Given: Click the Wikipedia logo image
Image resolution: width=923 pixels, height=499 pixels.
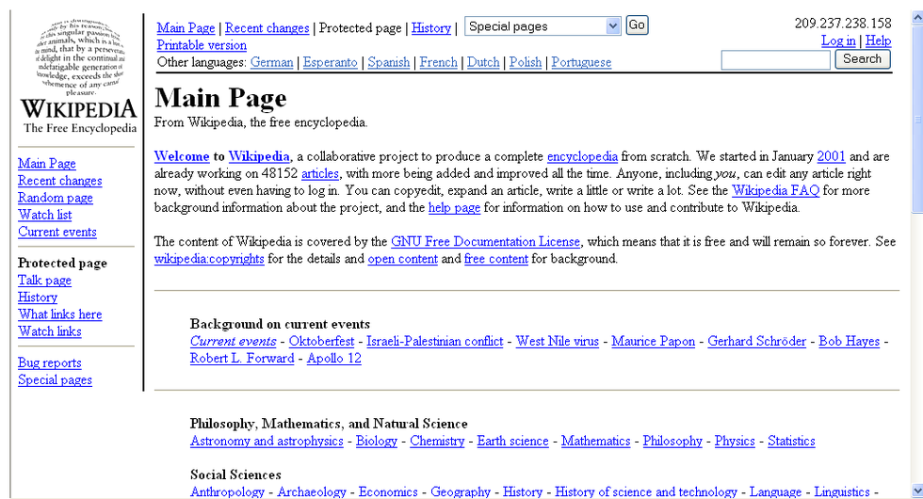Looking at the screenshot, I should [79, 76].
